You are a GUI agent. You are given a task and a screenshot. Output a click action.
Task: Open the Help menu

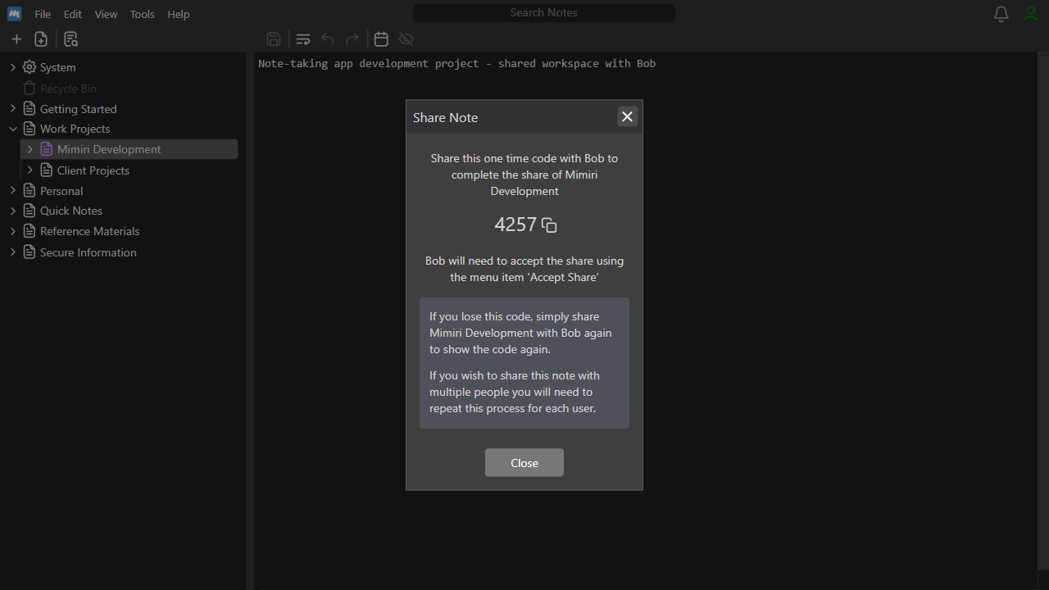click(x=179, y=14)
